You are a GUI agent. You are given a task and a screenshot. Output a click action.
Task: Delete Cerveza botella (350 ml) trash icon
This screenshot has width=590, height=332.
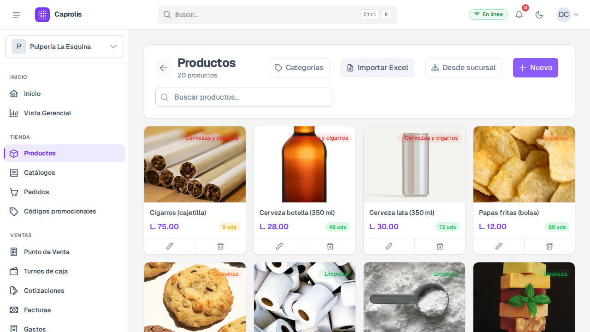(330, 246)
